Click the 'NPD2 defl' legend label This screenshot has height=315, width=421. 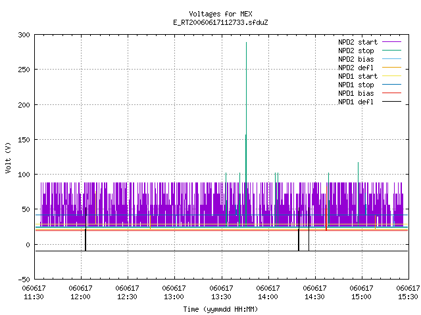(x=356, y=68)
